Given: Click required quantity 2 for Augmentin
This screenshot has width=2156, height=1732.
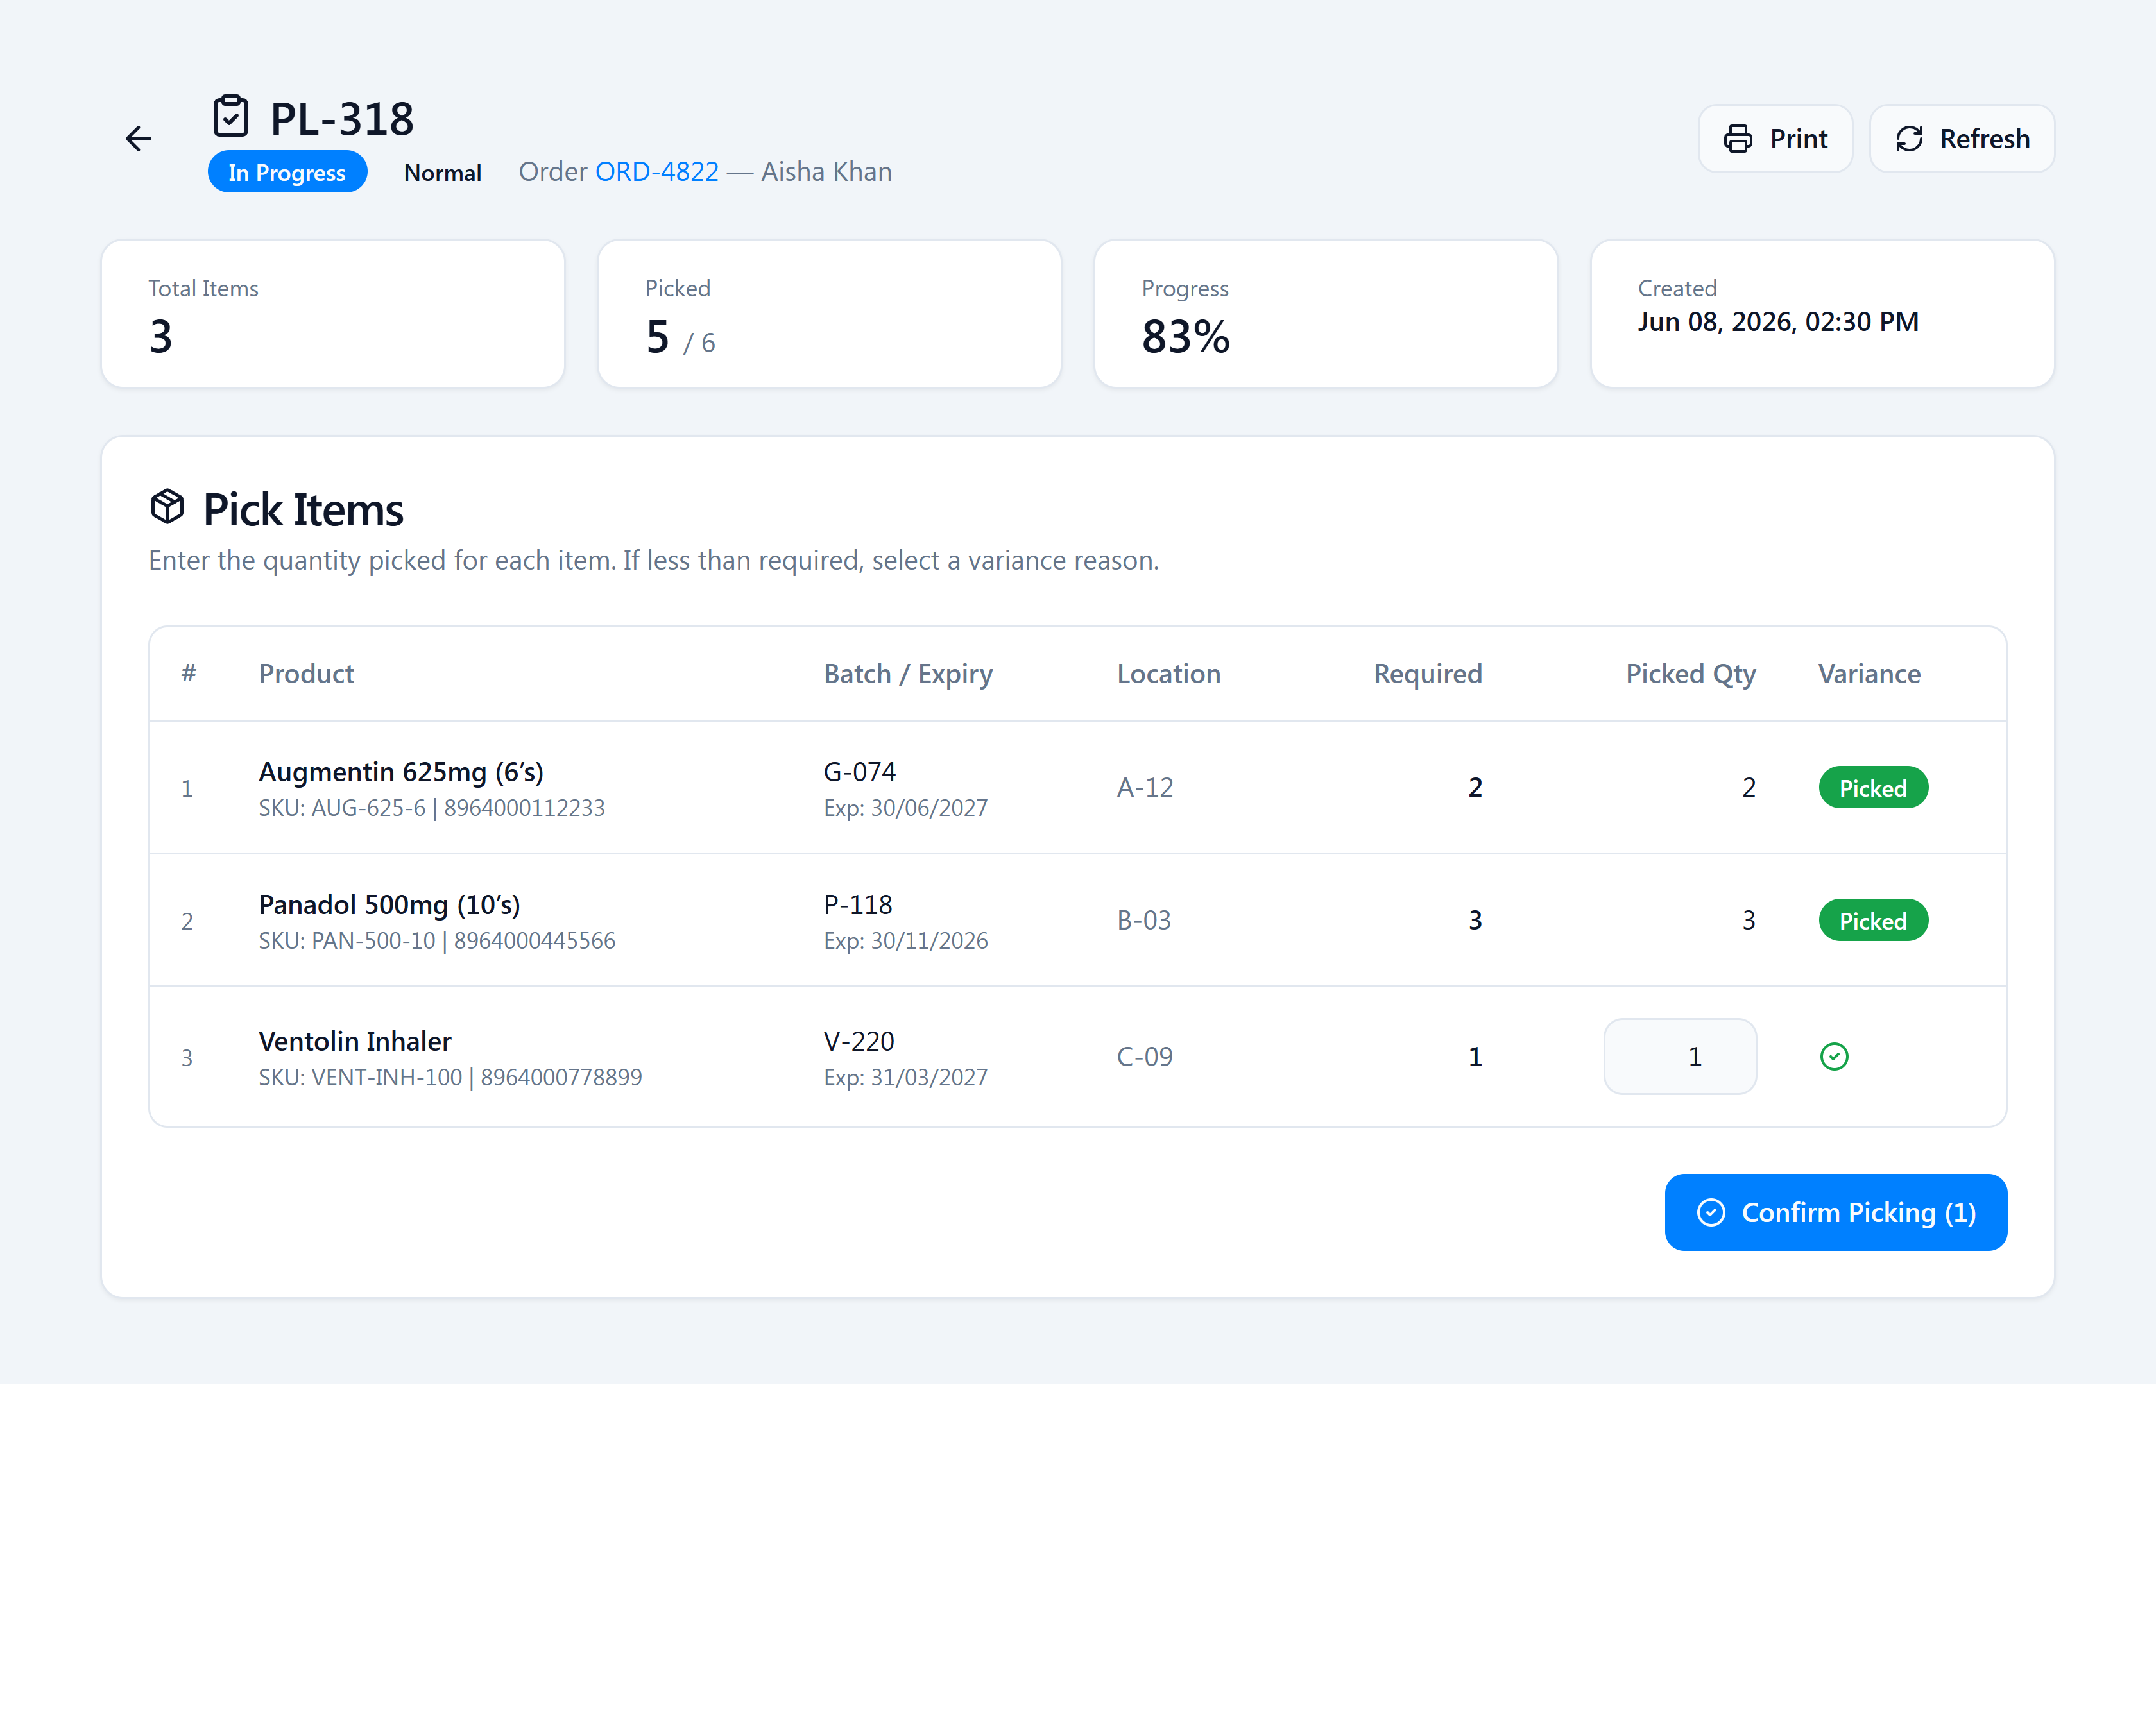Looking at the screenshot, I should [1474, 788].
